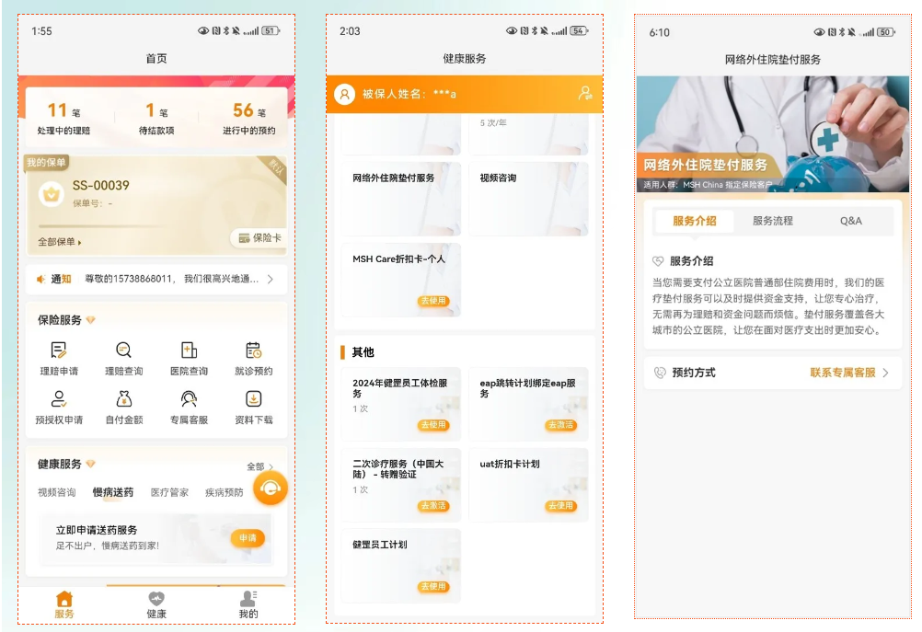This screenshot has width=922, height=632.
Task: Open 联系专属客服 chevron in 预约方式
Action: (885, 373)
